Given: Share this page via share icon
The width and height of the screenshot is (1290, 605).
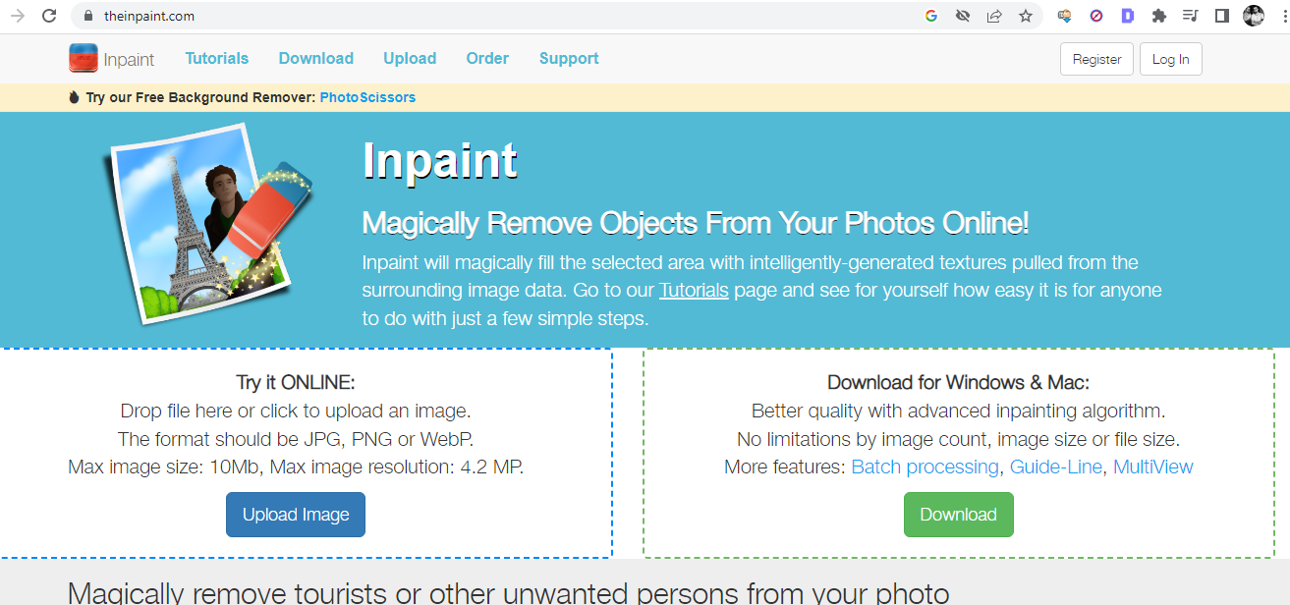Looking at the screenshot, I should point(994,16).
